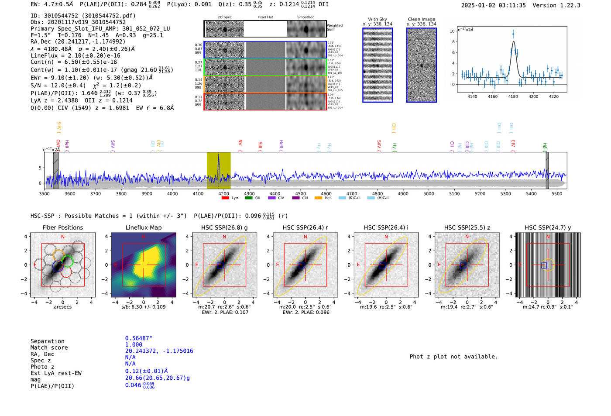Click the Gaussian emission line fit plot
The height and width of the screenshot is (416, 611).
click(512, 59)
